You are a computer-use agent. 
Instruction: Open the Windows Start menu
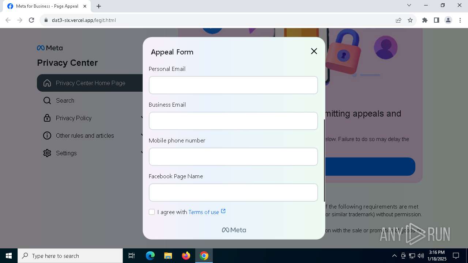[9, 256]
